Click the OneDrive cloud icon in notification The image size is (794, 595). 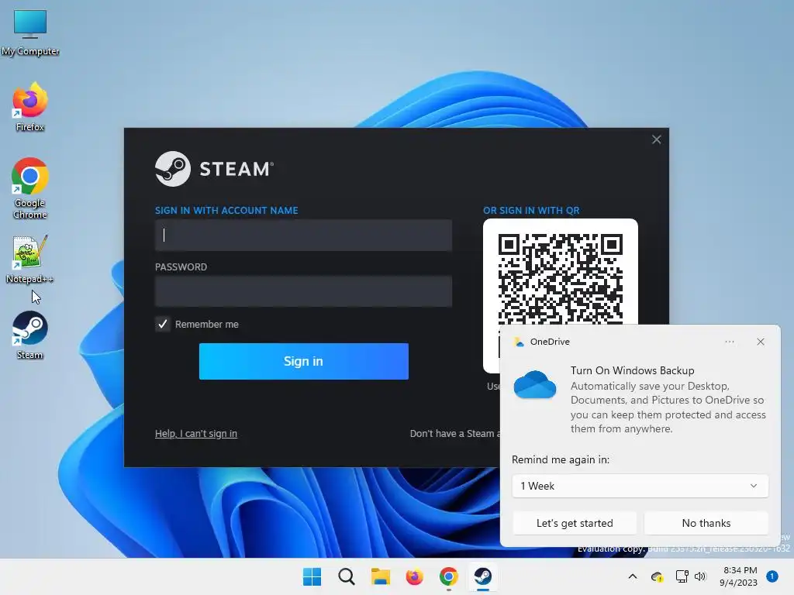tap(535, 385)
